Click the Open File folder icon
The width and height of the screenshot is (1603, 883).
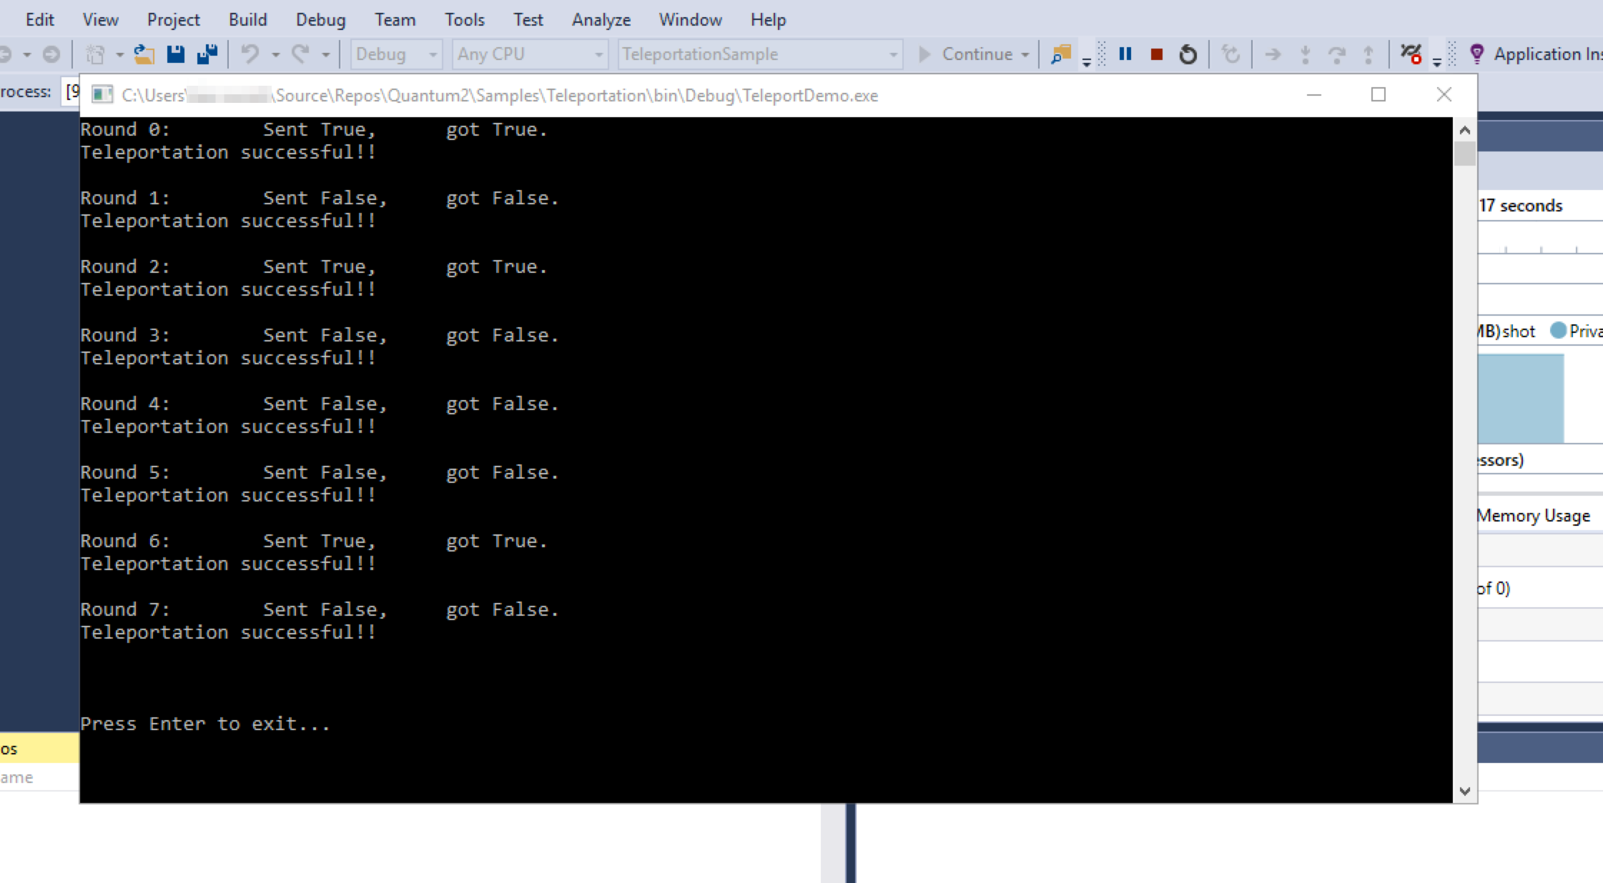tap(144, 54)
